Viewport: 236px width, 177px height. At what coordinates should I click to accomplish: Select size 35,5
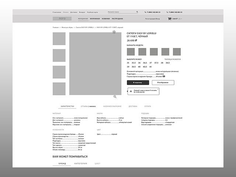click(x=133, y=63)
